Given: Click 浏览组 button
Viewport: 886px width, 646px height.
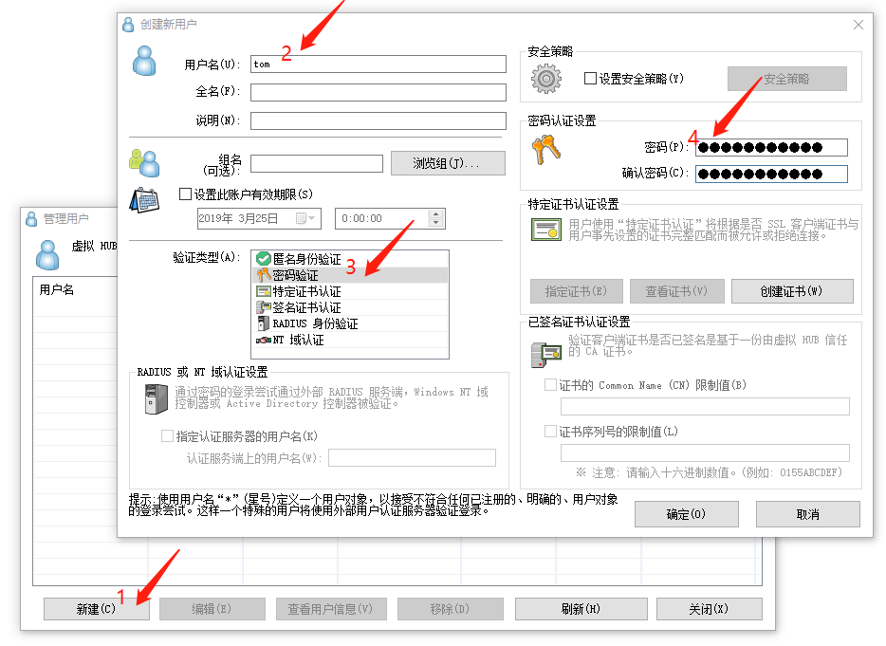Looking at the screenshot, I should (448, 163).
